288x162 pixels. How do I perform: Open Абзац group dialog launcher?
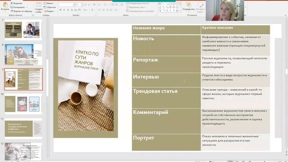[x=156, y=15]
